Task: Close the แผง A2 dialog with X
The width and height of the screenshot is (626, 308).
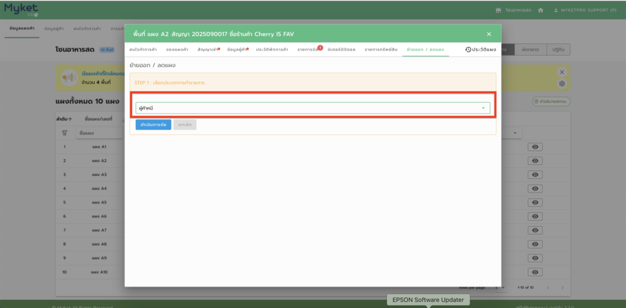Action: coord(488,34)
